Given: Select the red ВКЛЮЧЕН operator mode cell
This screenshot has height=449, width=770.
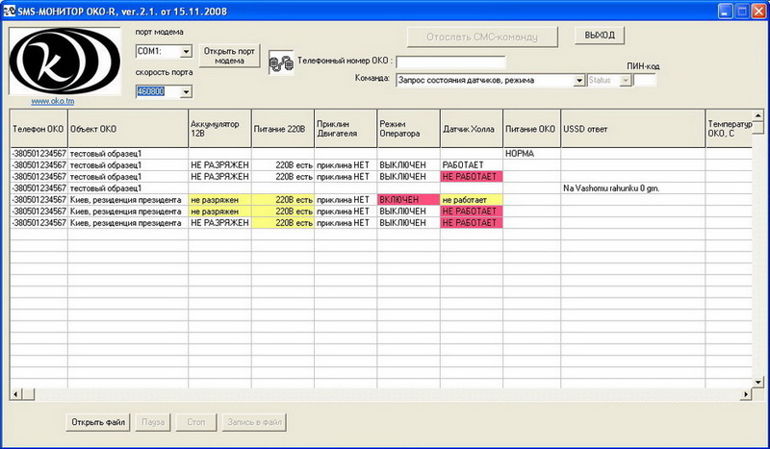Looking at the screenshot, I should [407, 199].
